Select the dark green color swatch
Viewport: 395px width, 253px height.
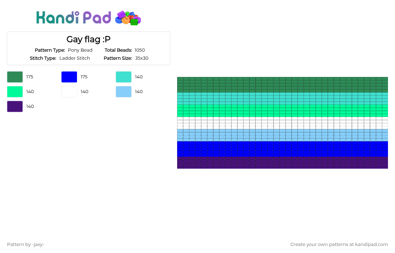coord(15,77)
